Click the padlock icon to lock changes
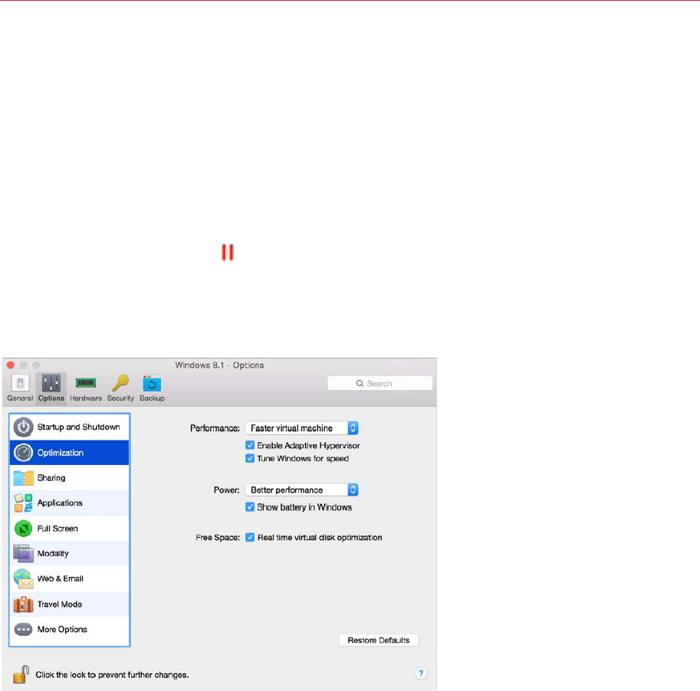Screen dimensions: 700x691 coord(21,674)
